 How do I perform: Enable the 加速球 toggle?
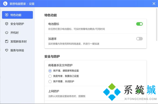(139, 39)
